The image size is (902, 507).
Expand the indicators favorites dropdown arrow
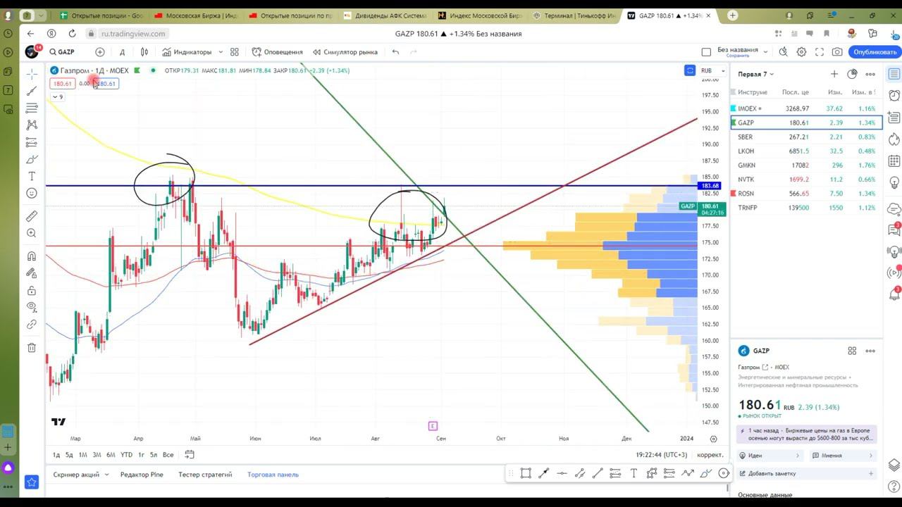click(x=221, y=52)
